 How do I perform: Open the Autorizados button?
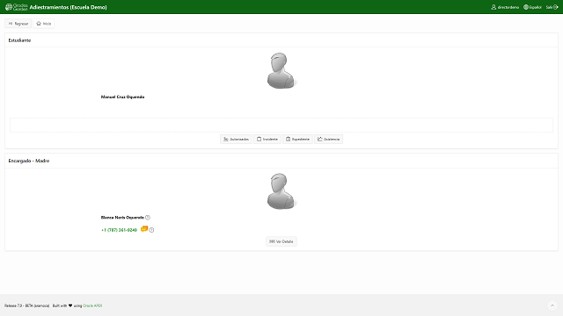(x=236, y=139)
